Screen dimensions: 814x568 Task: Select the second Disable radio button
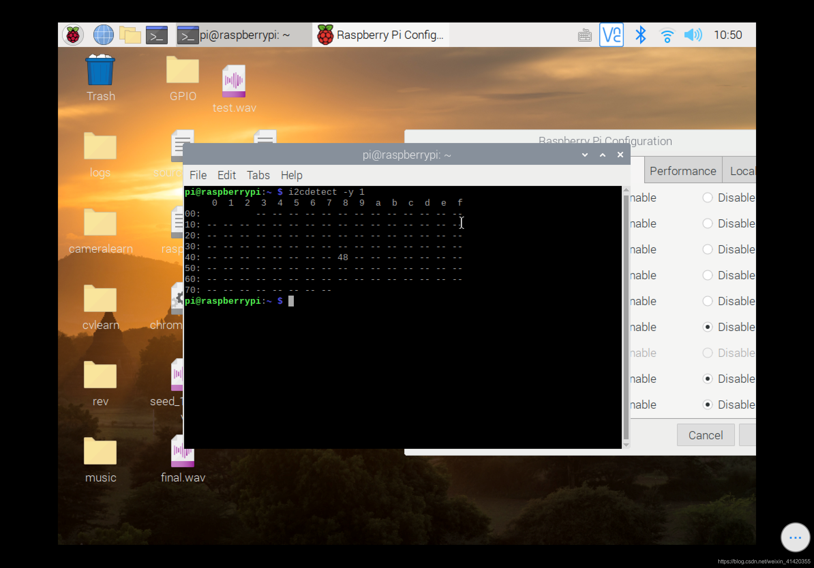click(x=707, y=223)
